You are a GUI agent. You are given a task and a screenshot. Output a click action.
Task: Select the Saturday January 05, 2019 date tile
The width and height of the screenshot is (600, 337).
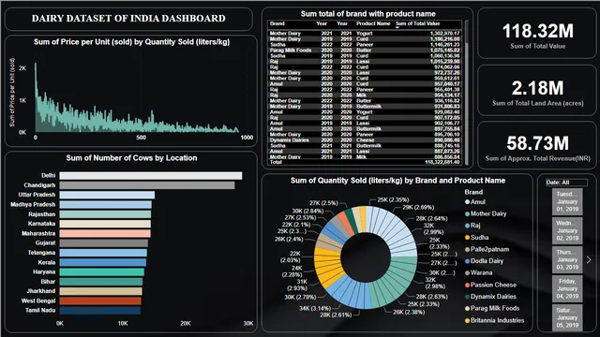(567, 317)
